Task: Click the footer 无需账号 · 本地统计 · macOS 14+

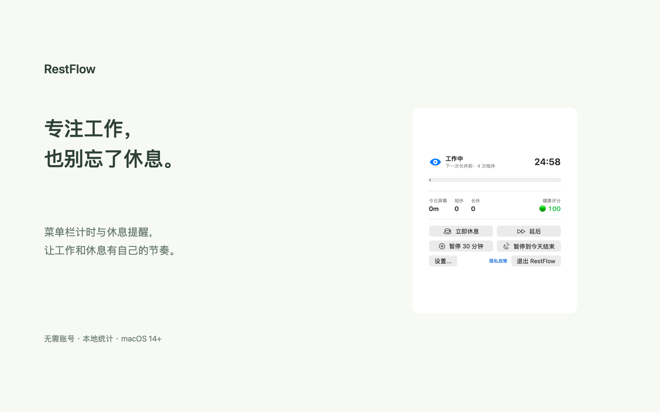Action: pyautogui.click(x=103, y=339)
